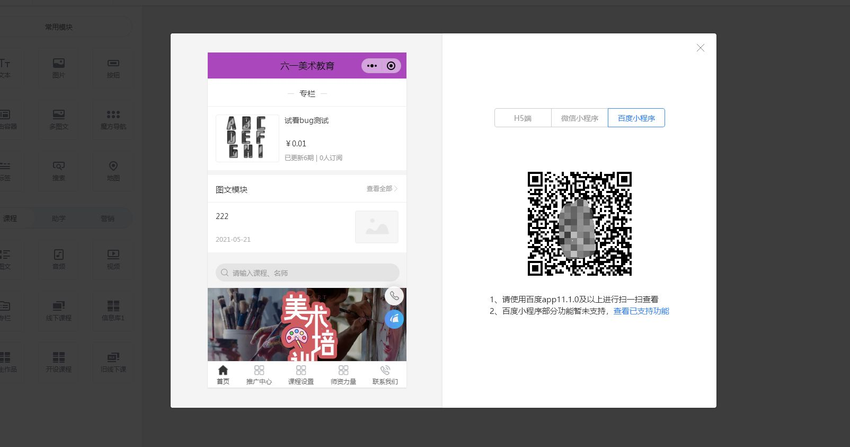Screen dimensions: 850x447
Task: Switch to the 助学 tab in background panel
Action: 59,218
